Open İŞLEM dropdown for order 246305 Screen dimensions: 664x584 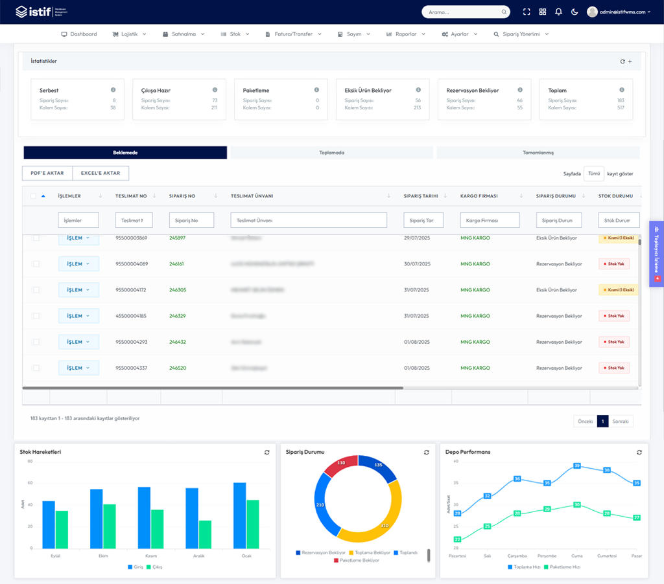(x=78, y=289)
